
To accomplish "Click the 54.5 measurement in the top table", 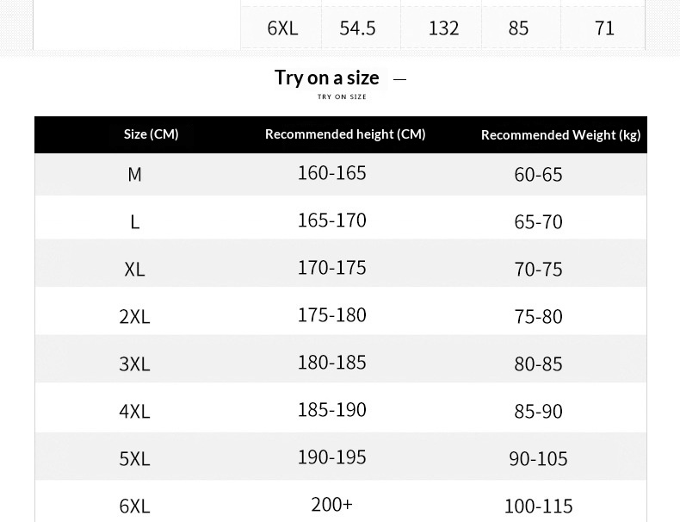I will coord(357,28).
